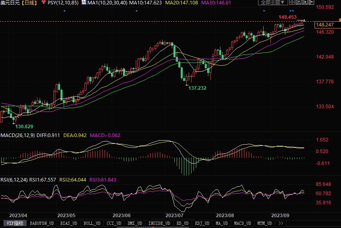This screenshot has width=341, height=228.
Task: Click the PSY(12,10,85) indicator label
Action: [63, 3]
